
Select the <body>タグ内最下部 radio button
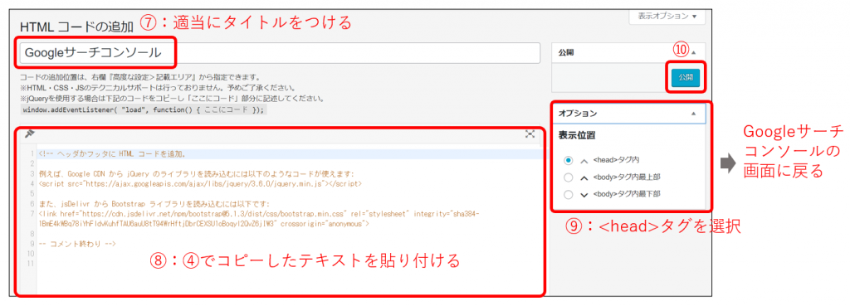click(x=568, y=194)
